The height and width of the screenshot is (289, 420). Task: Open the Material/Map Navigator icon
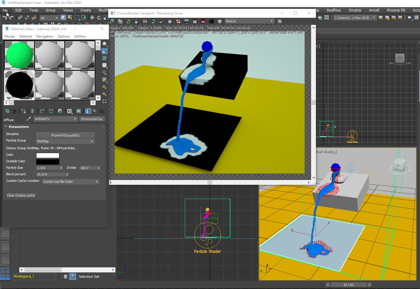(104, 101)
